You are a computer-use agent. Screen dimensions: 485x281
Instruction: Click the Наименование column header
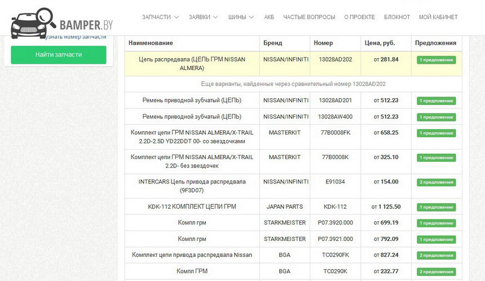151,43
